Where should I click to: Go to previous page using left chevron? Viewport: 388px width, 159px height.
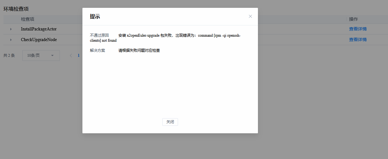tap(71, 56)
